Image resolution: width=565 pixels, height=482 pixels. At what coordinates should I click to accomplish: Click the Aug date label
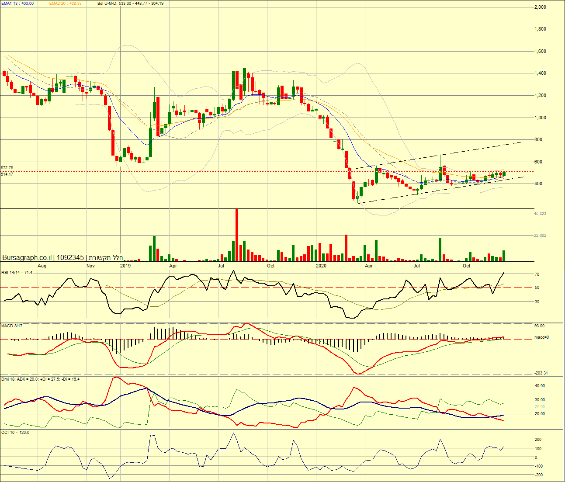(42, 266)
